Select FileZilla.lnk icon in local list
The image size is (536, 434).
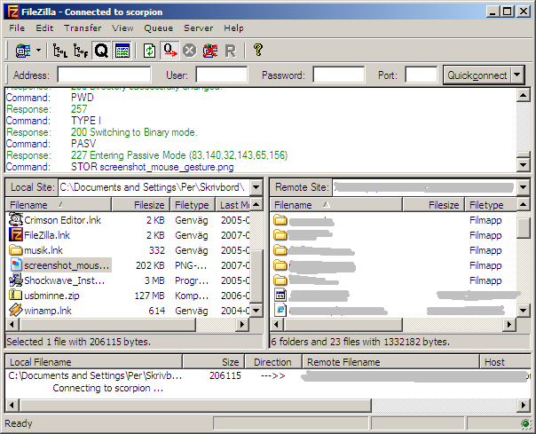pos(16,234)
